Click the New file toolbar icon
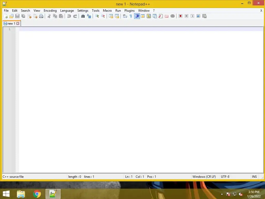Image resolution: width=265 pixels, height=199 pixels. (x=5, y=16)
